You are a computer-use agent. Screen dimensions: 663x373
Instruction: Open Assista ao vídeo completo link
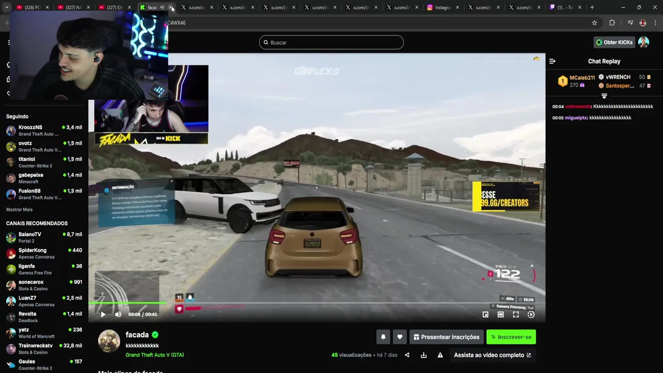(x=493, y=355)
